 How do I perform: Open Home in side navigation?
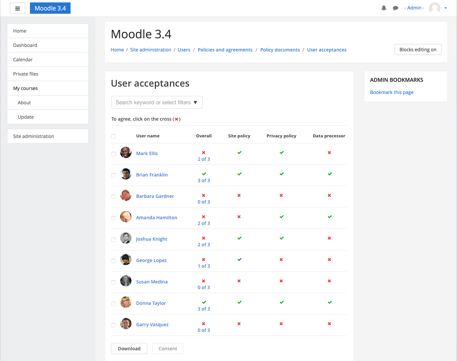pyautogui.click(x=48, y=31)
